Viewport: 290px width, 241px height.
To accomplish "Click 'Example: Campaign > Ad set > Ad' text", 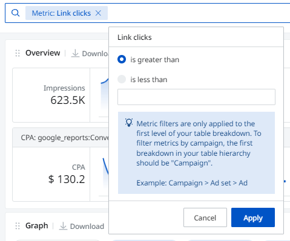I will pos(192,183).
